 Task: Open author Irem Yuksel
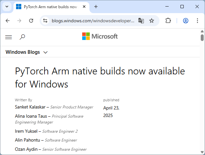pos(26,131)
